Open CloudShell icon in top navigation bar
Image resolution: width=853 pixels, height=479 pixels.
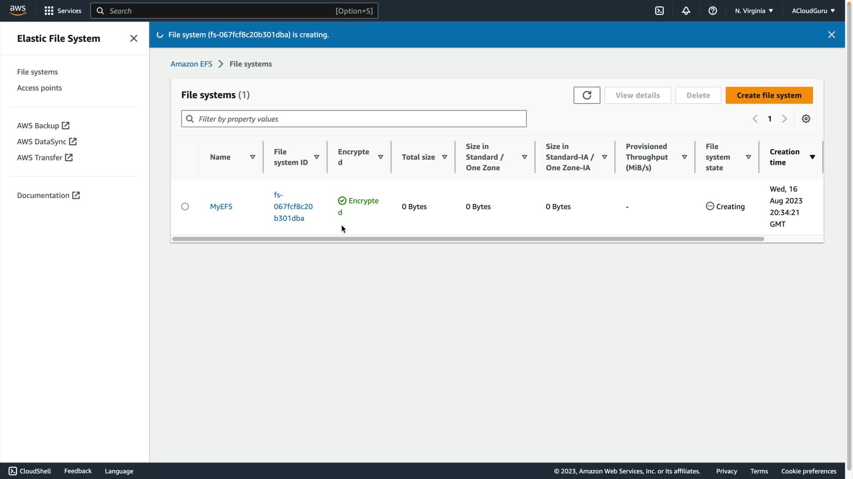coord(659,11)
